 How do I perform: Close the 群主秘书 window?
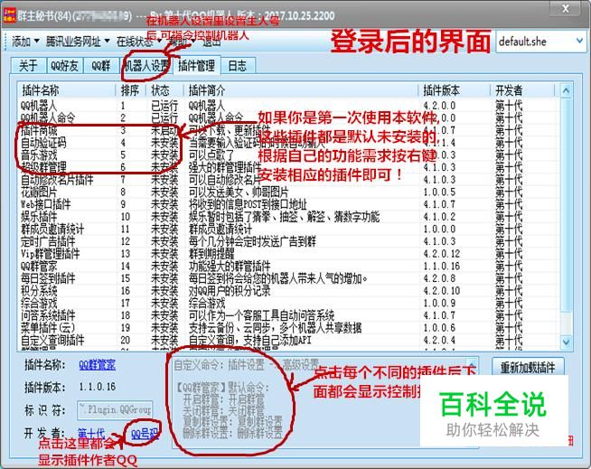[x=566, y=9]
